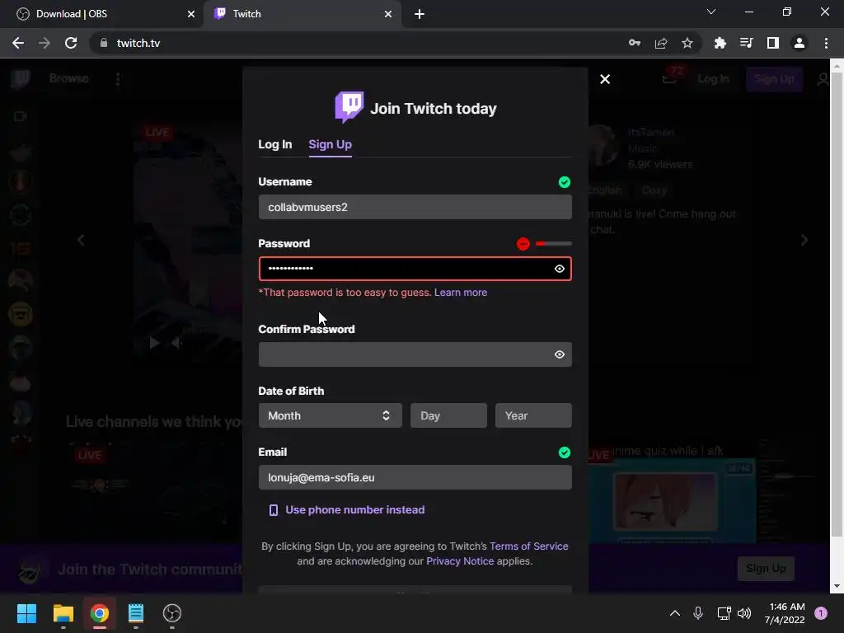
Task: Go forward in browser history
Action: 45,43
